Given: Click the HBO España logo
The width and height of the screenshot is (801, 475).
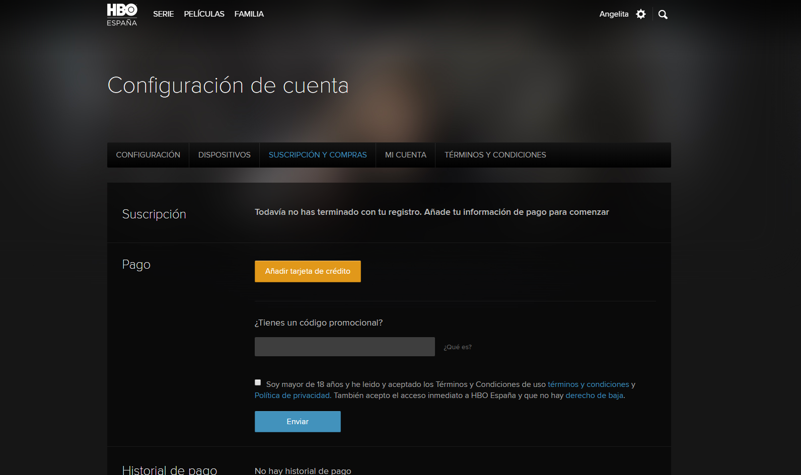Looking at the screenshot, I should click(x=122, y=15).
